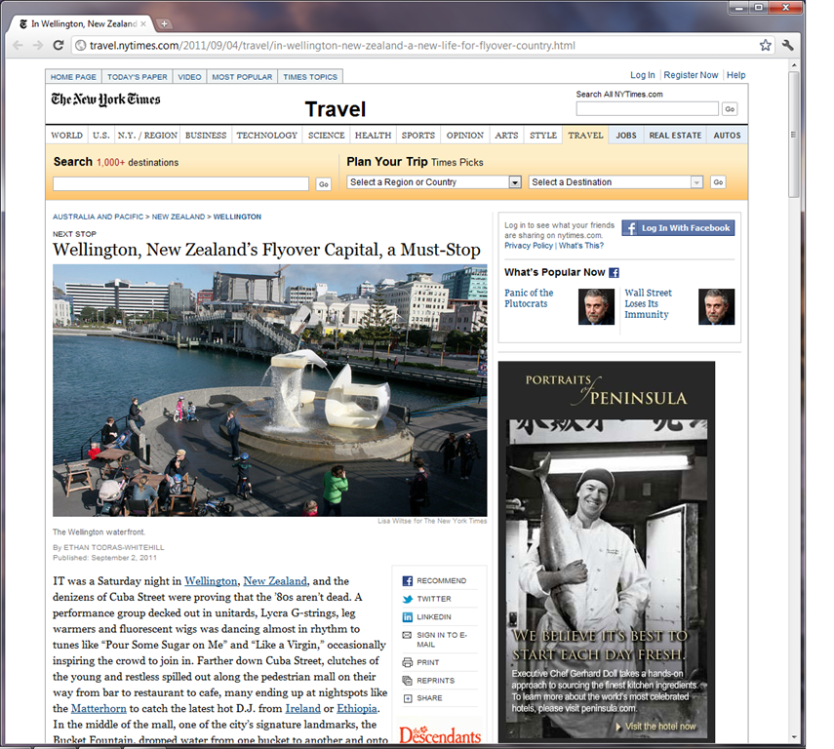Open Chrome wrench settings menu

pos(788,45)
